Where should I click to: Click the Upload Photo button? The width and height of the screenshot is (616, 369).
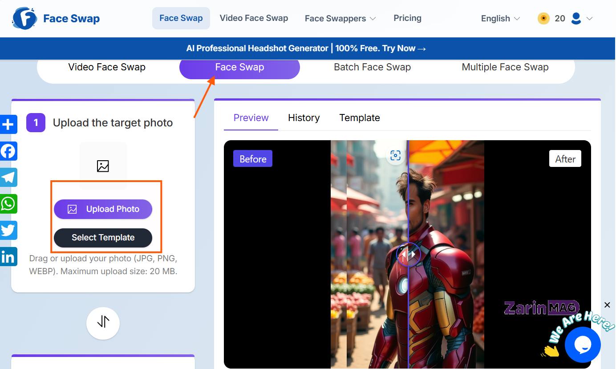coord(103,209)
